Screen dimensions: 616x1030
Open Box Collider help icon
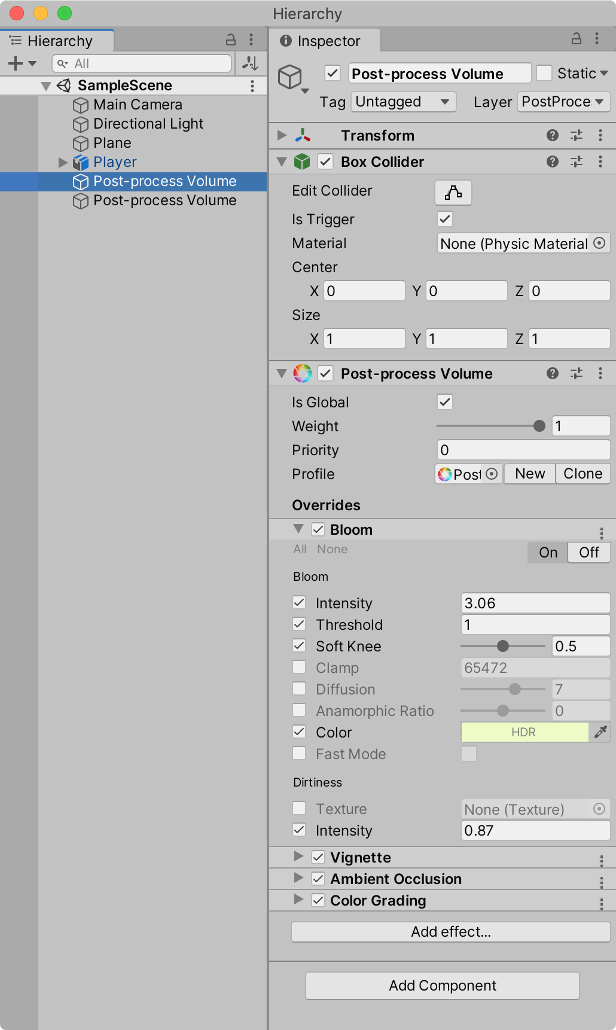coord(553,161)
